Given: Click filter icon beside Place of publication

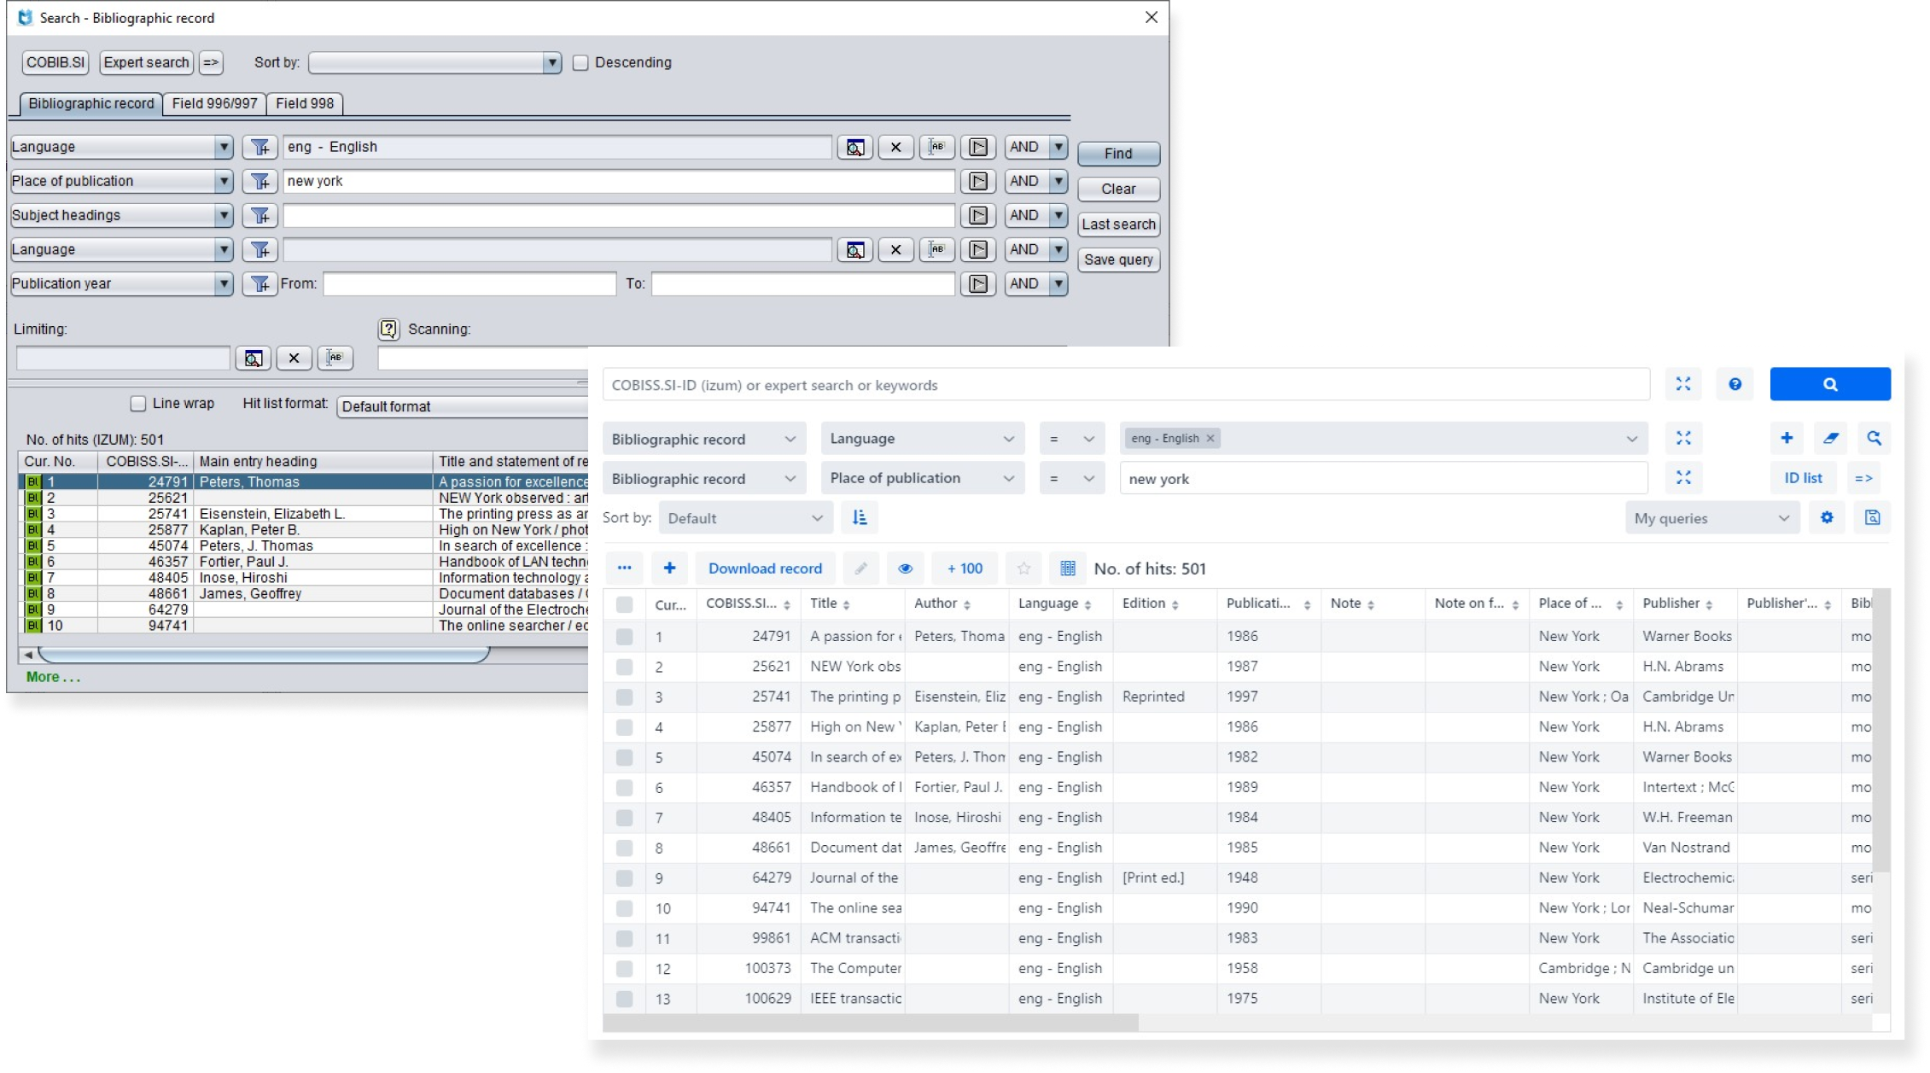Looking at the screenshot, I should (x=259, y=181).
